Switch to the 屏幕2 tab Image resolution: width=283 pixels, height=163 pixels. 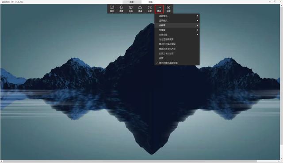(151, 2)
